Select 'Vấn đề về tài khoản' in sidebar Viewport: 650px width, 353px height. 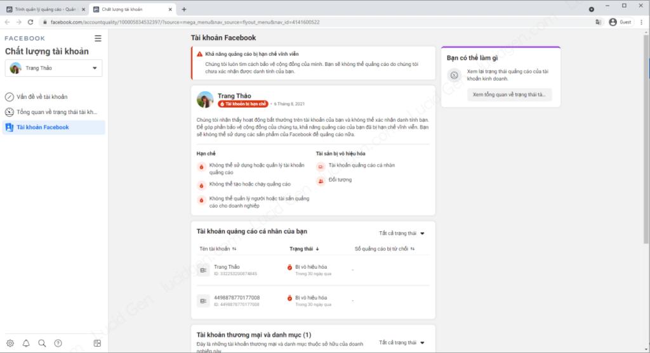[x=42, y=97]
